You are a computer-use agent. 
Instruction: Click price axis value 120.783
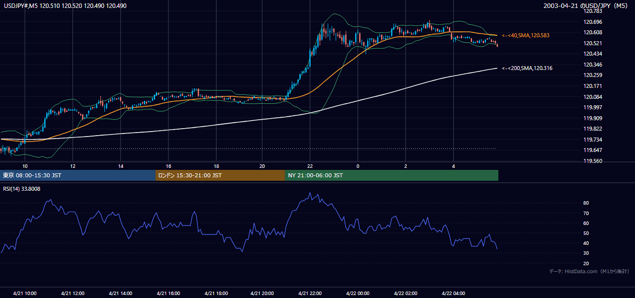click(593, 11)
